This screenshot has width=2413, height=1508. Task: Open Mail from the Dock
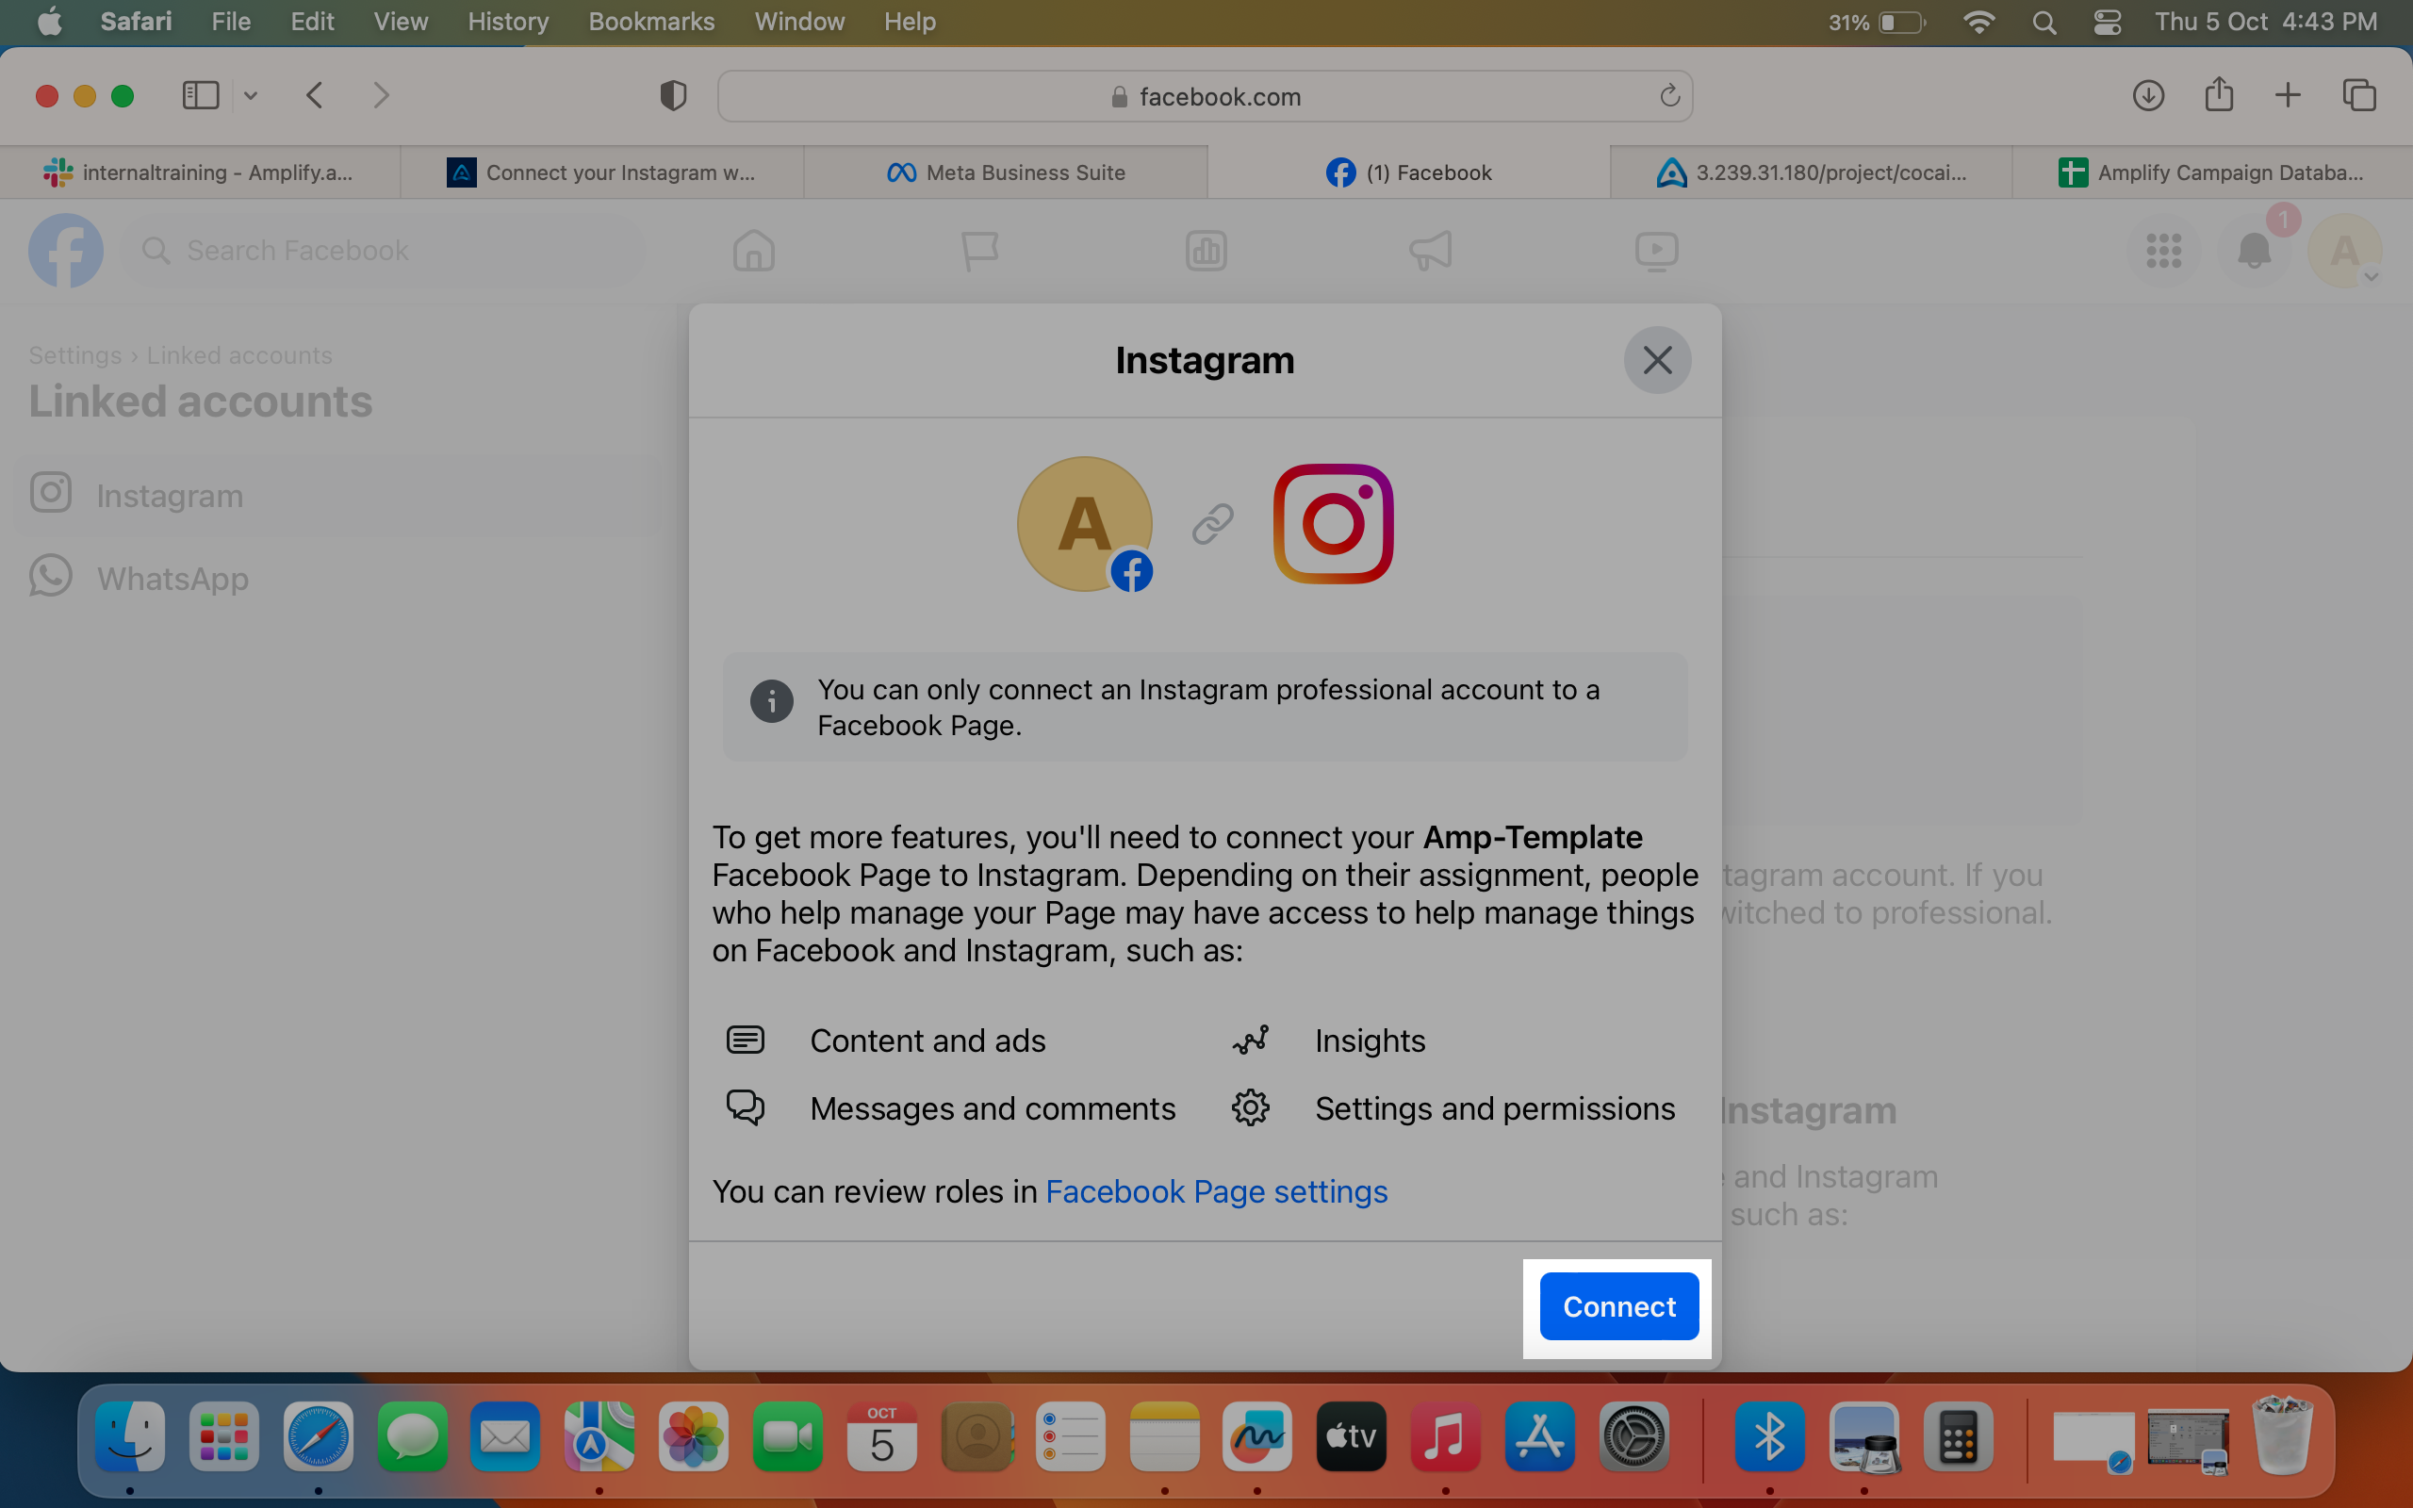click(x=505, y=1436)
